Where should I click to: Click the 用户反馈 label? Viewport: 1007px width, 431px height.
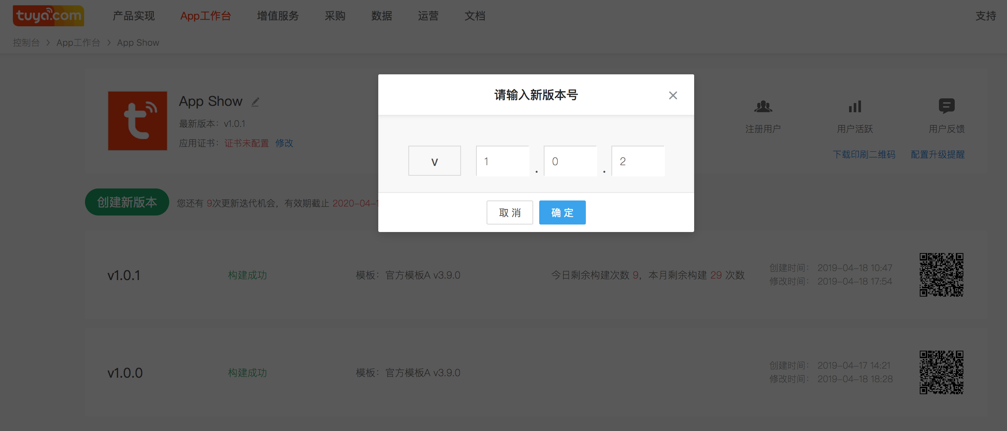pos(946,129)
